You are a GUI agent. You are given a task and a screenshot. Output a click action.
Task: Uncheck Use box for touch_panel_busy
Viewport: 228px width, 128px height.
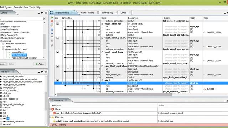tap(58, 52)
